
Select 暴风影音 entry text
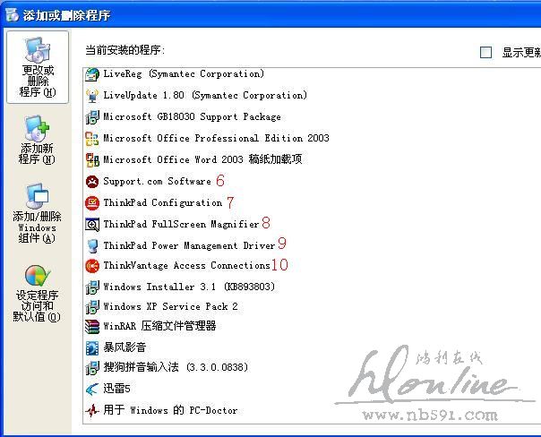click(x=125, y=347)
